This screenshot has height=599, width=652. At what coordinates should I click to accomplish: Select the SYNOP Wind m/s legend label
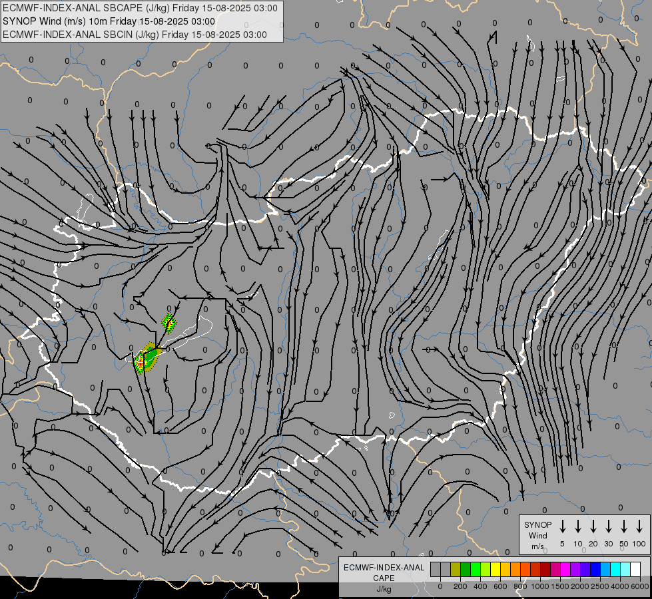point(537,535)
